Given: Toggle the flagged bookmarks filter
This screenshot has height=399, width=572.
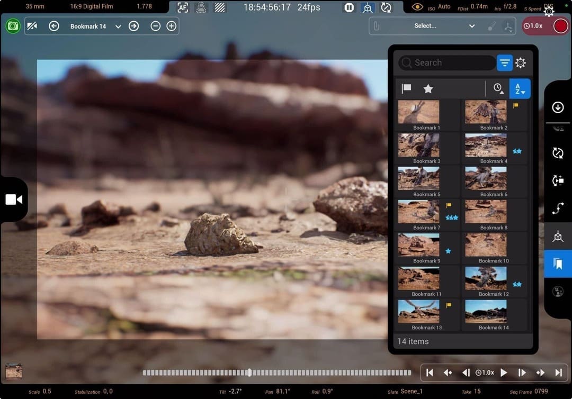Looking at the screenshot, I should 407,89.
